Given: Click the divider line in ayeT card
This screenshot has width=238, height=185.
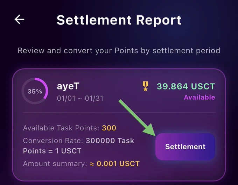Looking at the screenshot, I should (119, 113).
